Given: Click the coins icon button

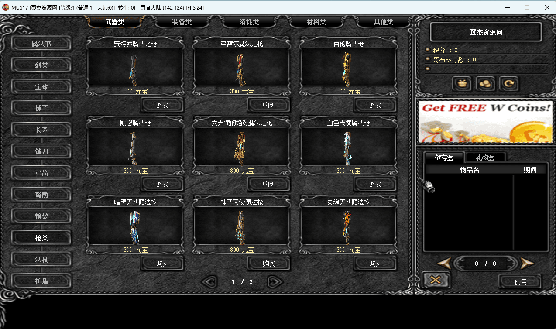Looking at the screenshot, I should pyautogui.click(x=485, y=83).
